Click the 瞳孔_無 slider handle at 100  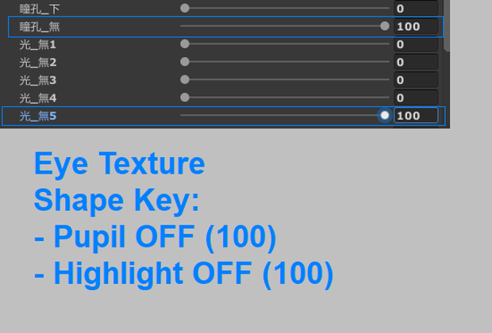[x=384, y=26]
